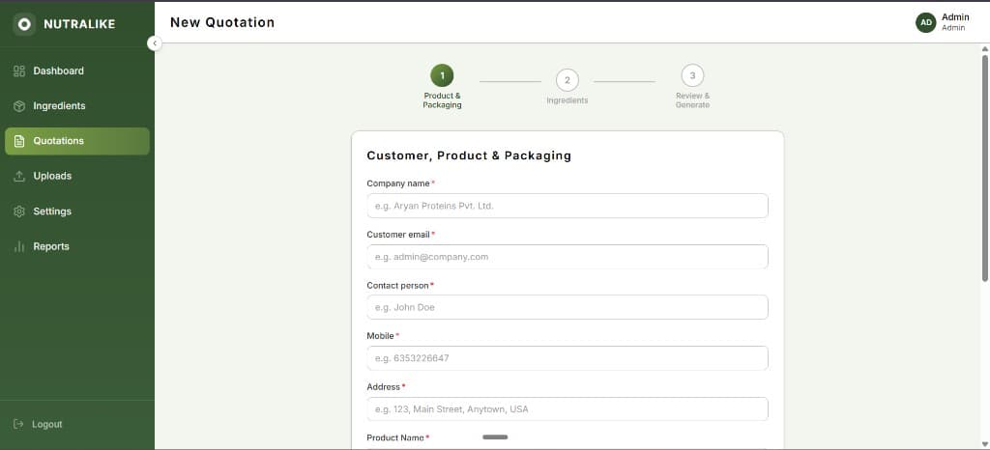Jump to step 3 circle in stepper

click(692, 75)
